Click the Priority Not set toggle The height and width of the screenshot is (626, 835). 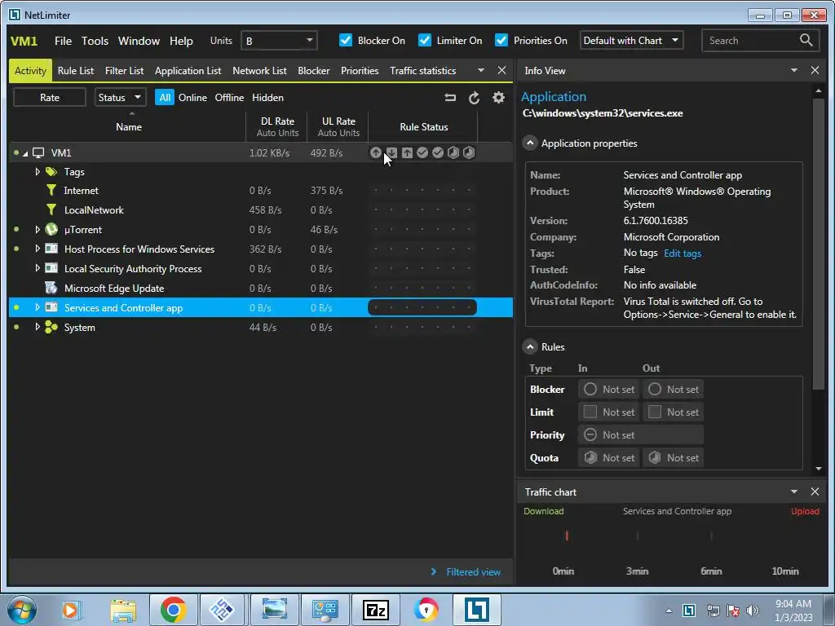click(641, 435)
